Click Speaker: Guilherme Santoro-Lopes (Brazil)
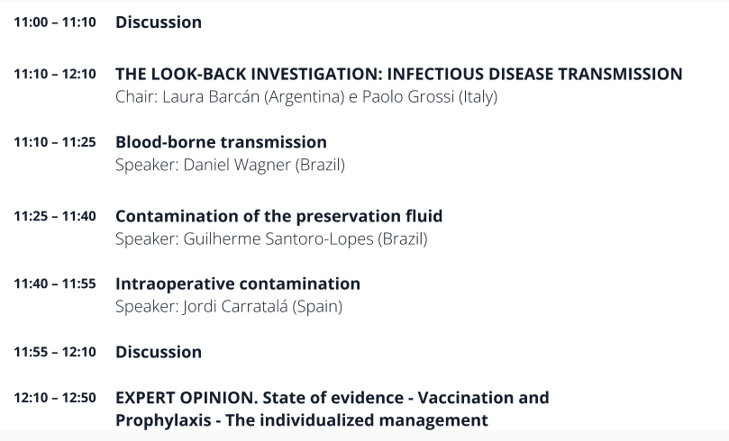Viewport: 729px width, 441px height. pos(271,238)
